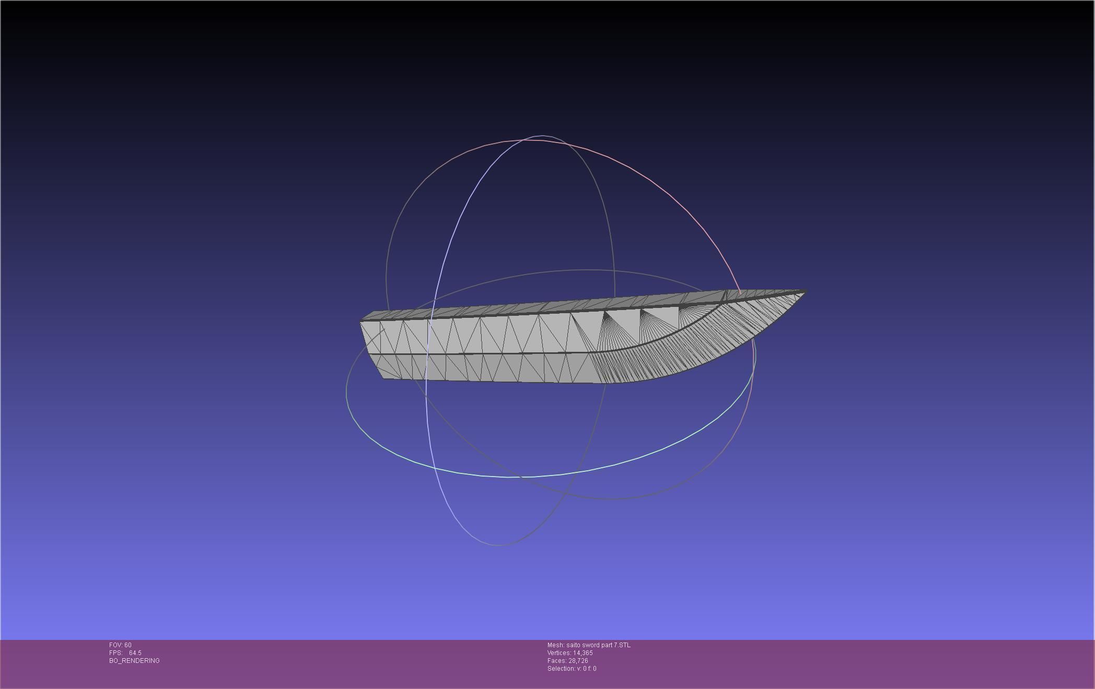This screenshot has height=689, width=1095.
Task: Click the BO_RENDERING status text
Action: (134, 661)
